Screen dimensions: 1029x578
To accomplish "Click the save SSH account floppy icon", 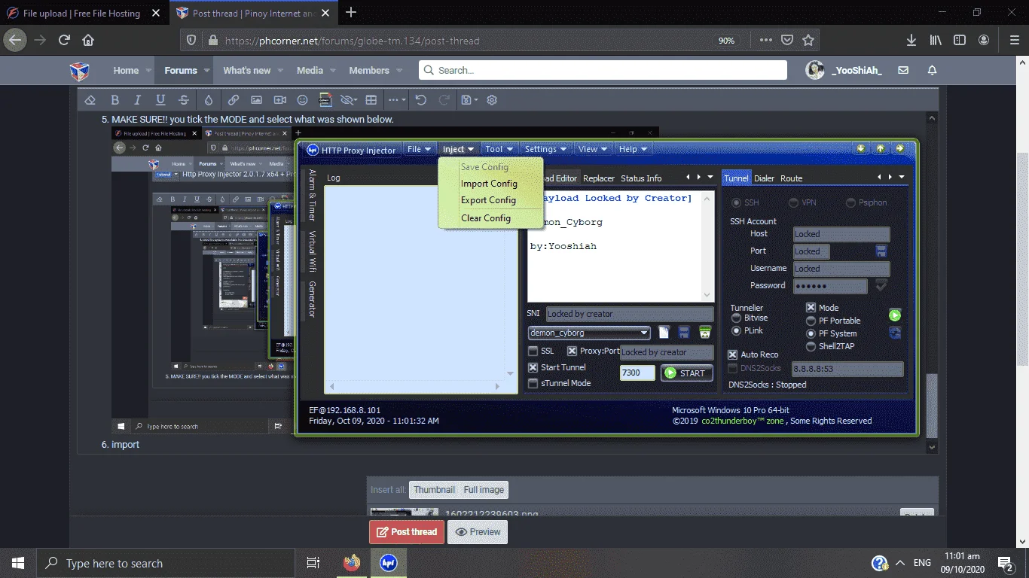I will point(881,251).
